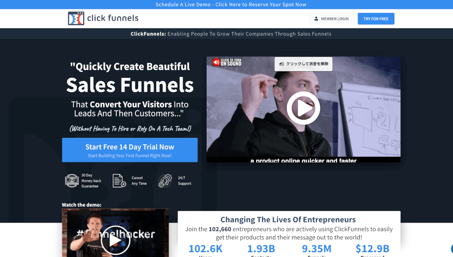Screen dimensions: 453x257
Task: Click the '1.93B' contacts statistic
Action: (x=261, y=249)
